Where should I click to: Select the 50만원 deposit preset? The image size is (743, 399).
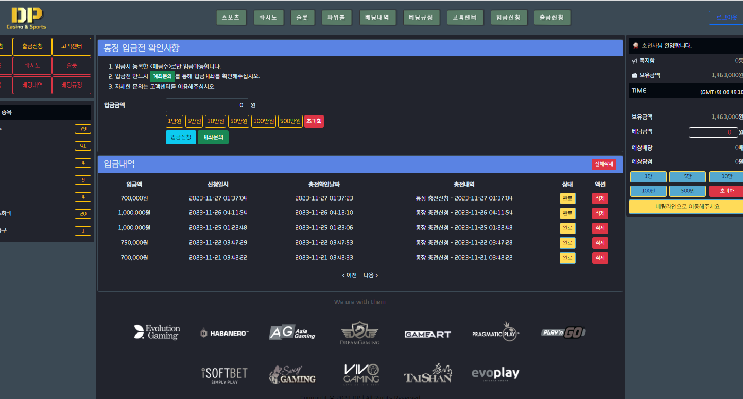pos(238,121)
